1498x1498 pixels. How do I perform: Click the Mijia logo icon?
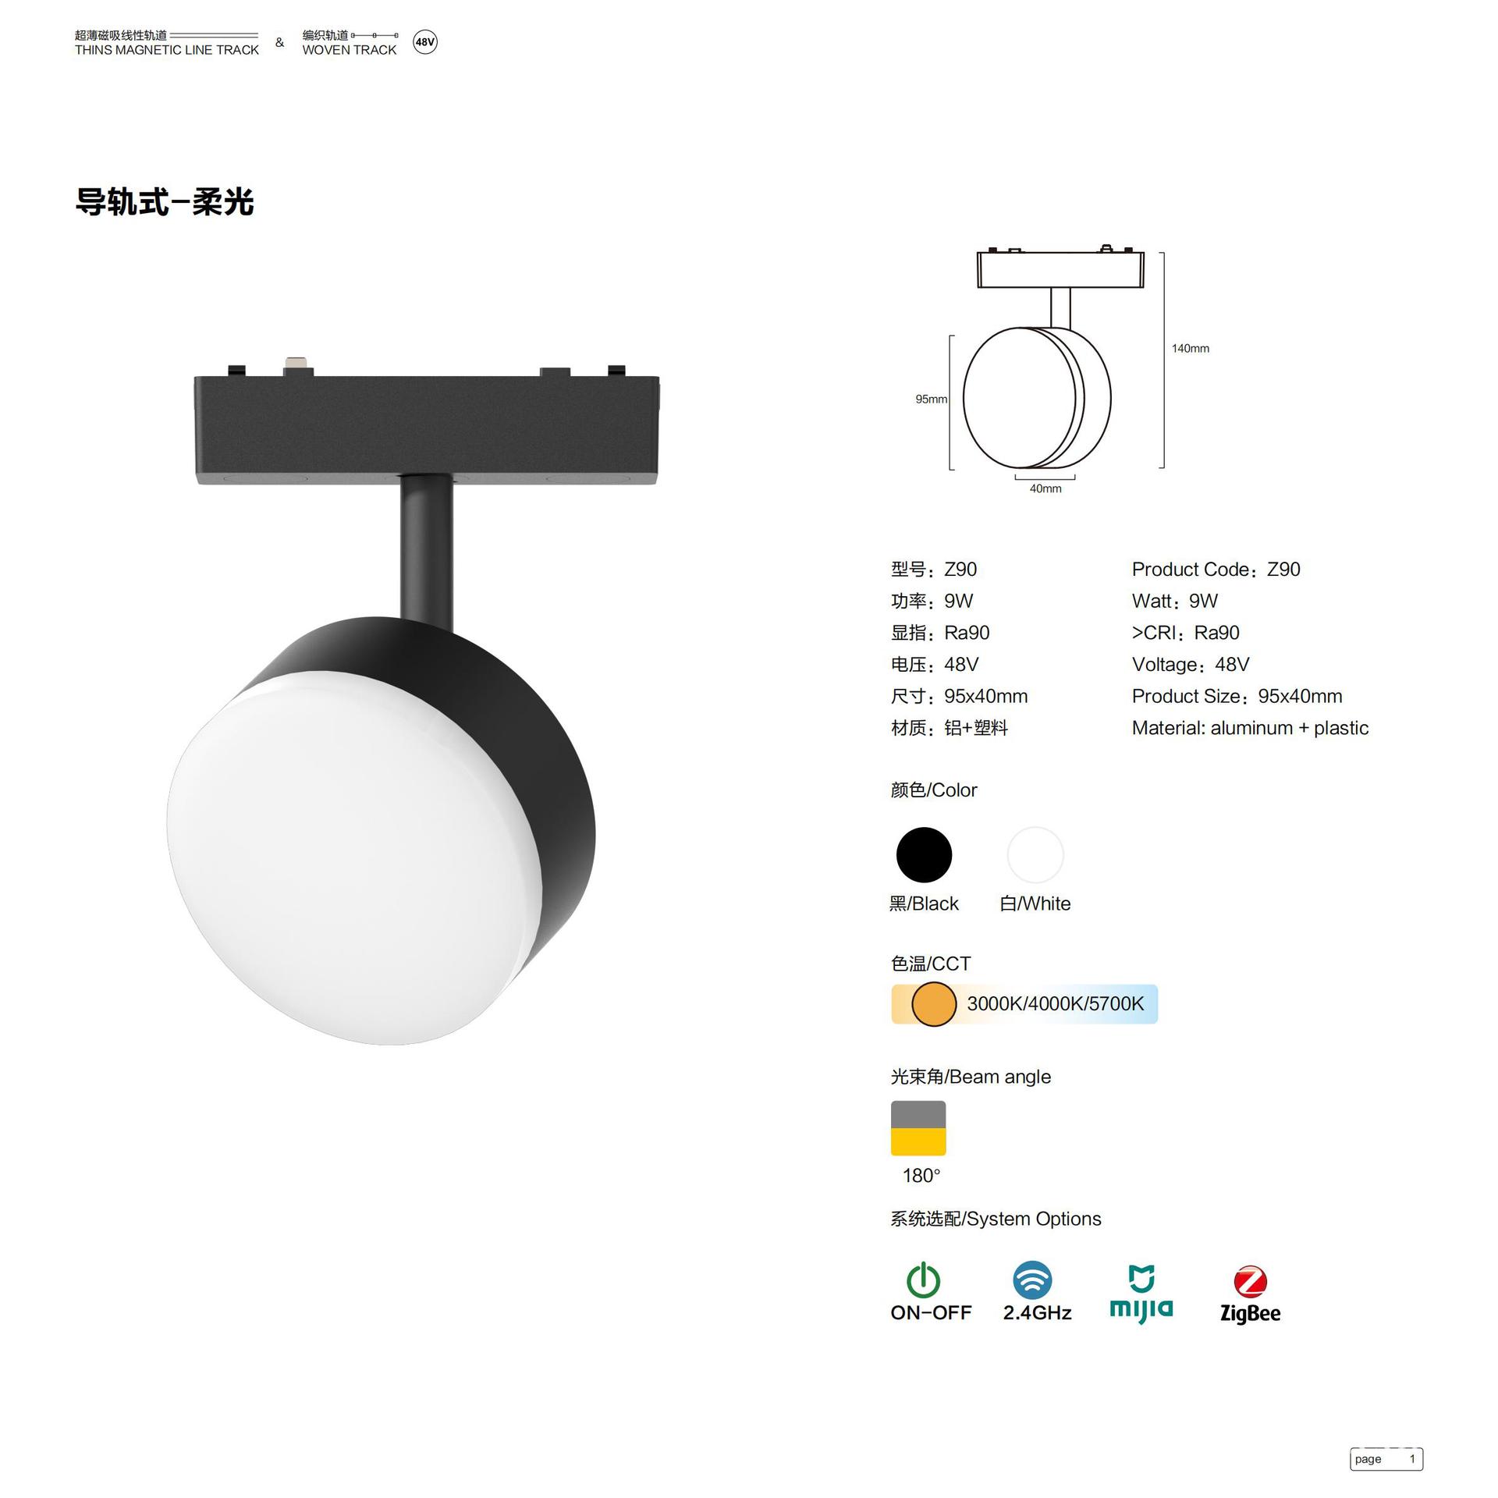1141,1293
